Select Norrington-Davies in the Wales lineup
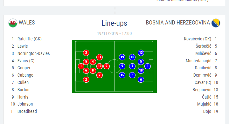Image resolution: width=229 pixels, height=124 pixels. point(34,53)
